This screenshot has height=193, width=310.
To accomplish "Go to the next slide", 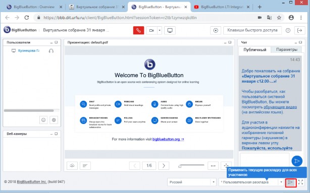I will (164, 166).
